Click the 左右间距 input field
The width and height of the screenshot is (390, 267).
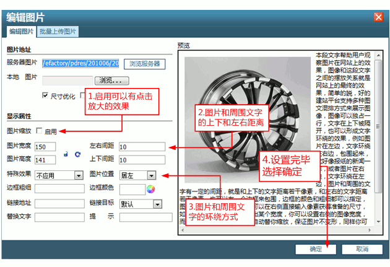pos(142,147)
